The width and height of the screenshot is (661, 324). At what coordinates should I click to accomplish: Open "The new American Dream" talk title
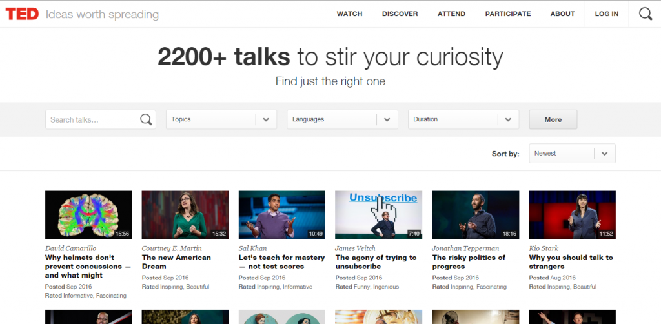click(176, 262)
